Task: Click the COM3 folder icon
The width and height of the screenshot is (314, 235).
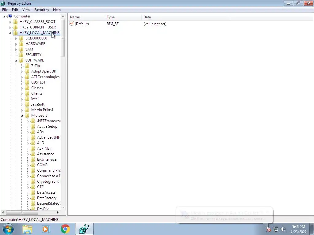Action: pos(33,165)
